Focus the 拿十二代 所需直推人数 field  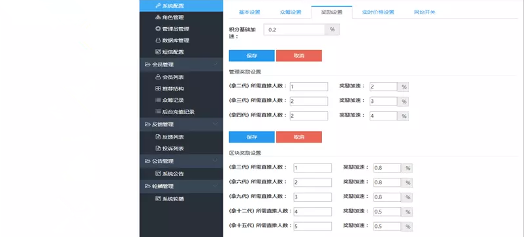[313, 212]
